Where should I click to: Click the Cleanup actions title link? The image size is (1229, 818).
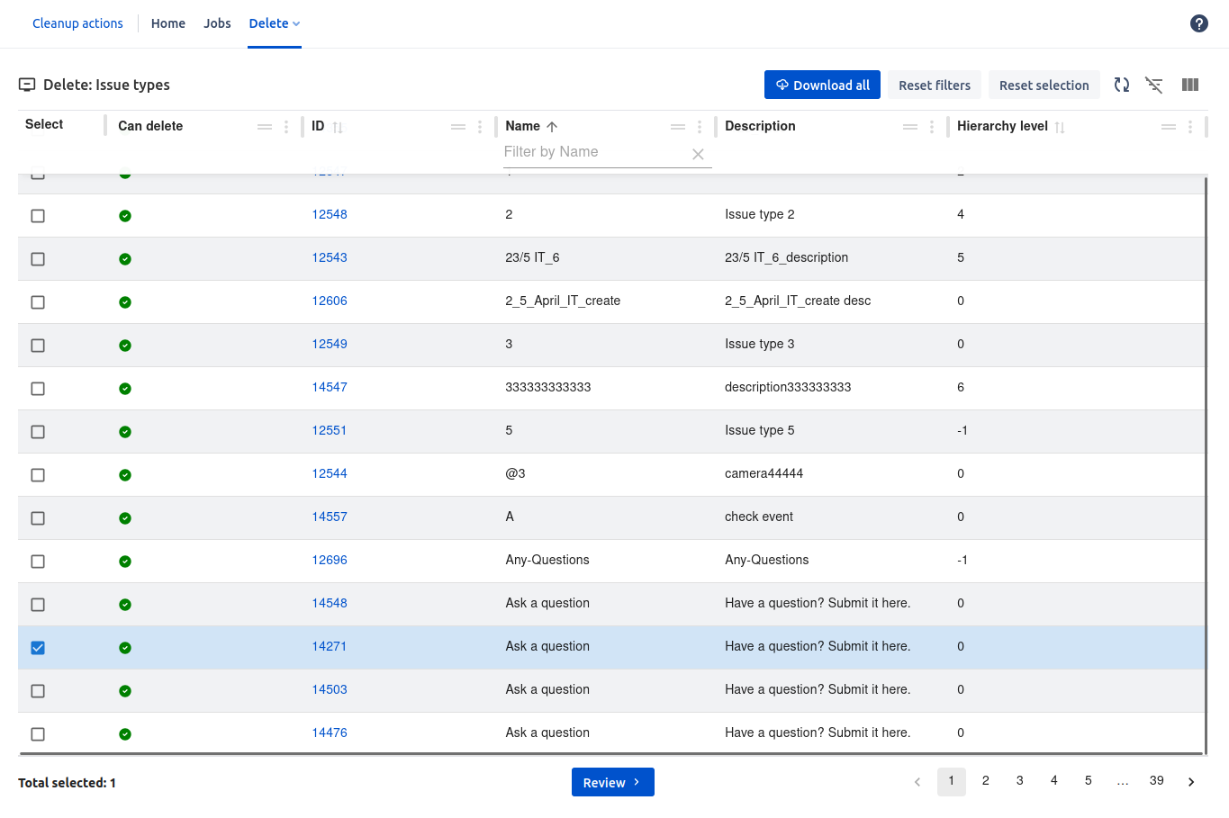(x=77, y=23)
